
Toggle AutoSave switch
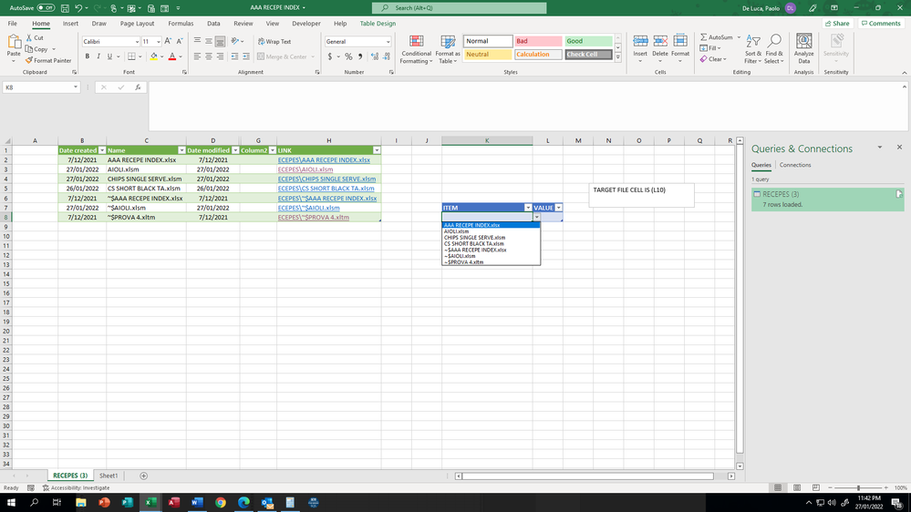pos(46,8)
